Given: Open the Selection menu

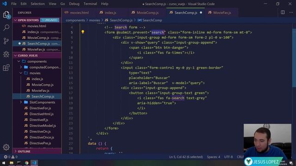Looking at the screenshot, I should tap(37, 4).
